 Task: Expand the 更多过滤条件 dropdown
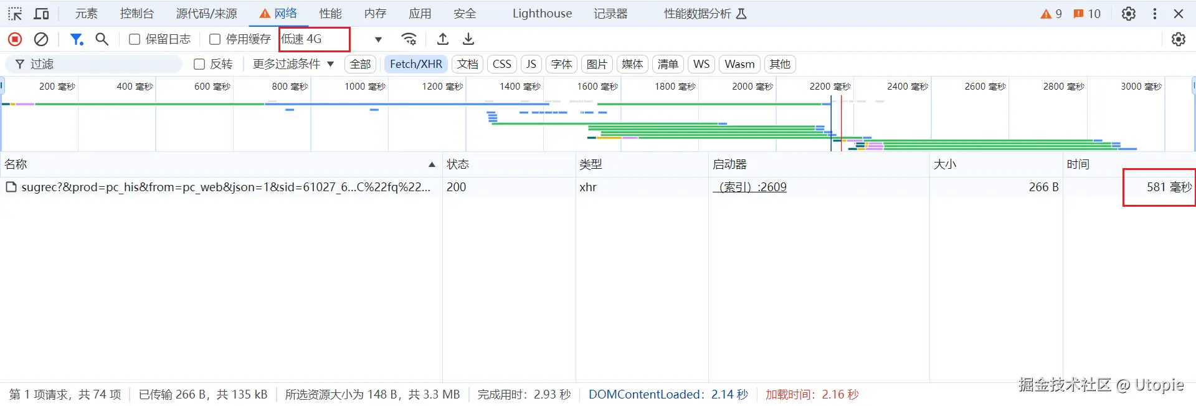[293, 64]
